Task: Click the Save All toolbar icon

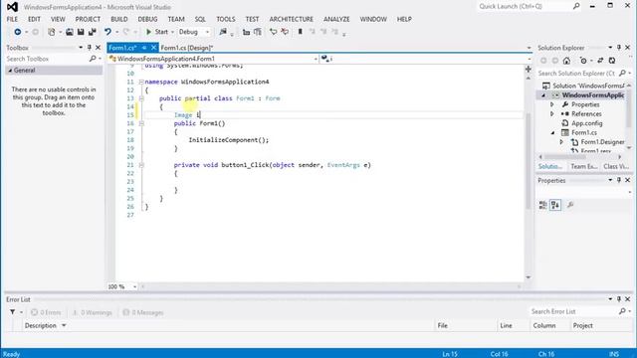Action: [x=93, y=32]
